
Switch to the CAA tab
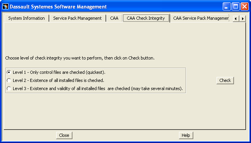coord(114,18)
